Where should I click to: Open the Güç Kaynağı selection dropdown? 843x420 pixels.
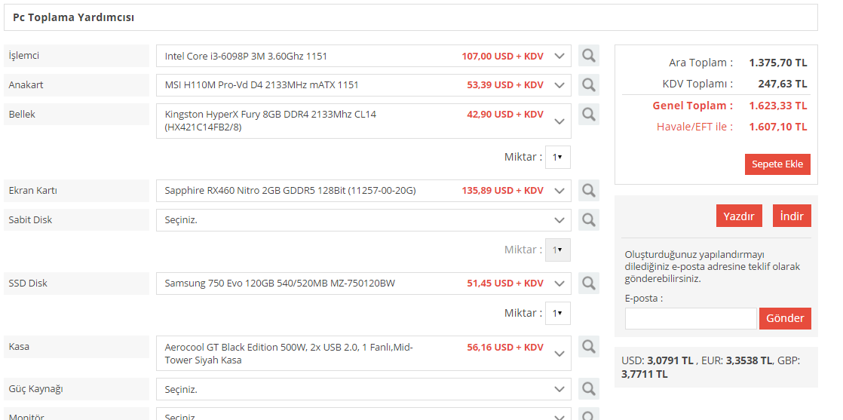click(559, 389)
